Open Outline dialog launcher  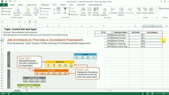[157, 17]
